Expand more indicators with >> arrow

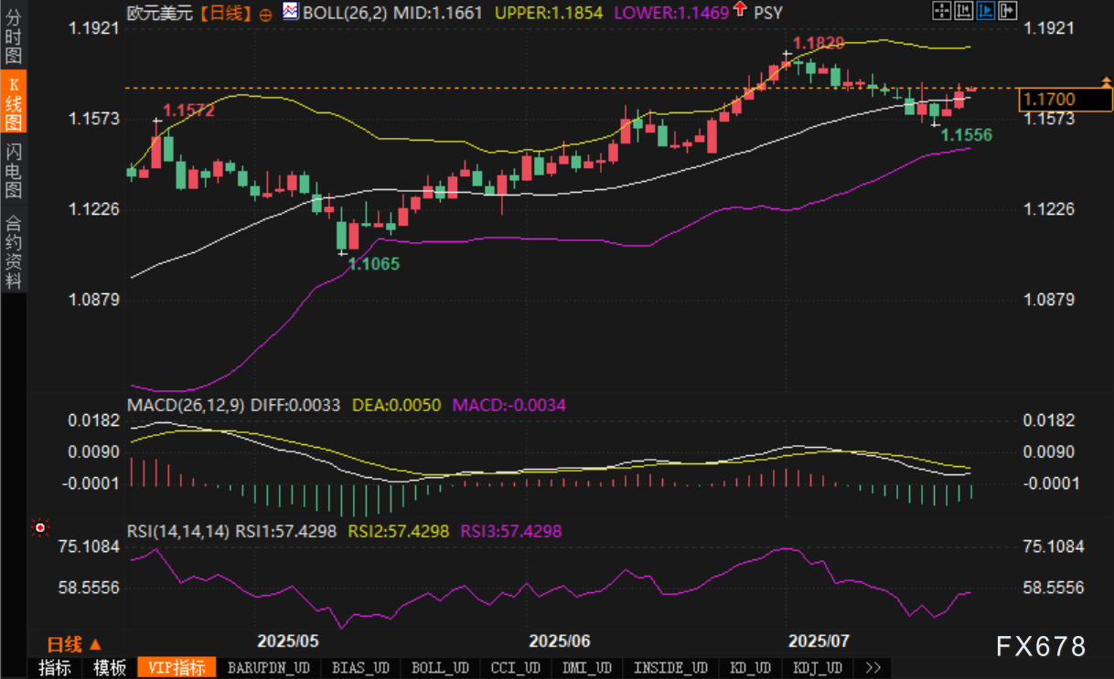pos(872,668)
